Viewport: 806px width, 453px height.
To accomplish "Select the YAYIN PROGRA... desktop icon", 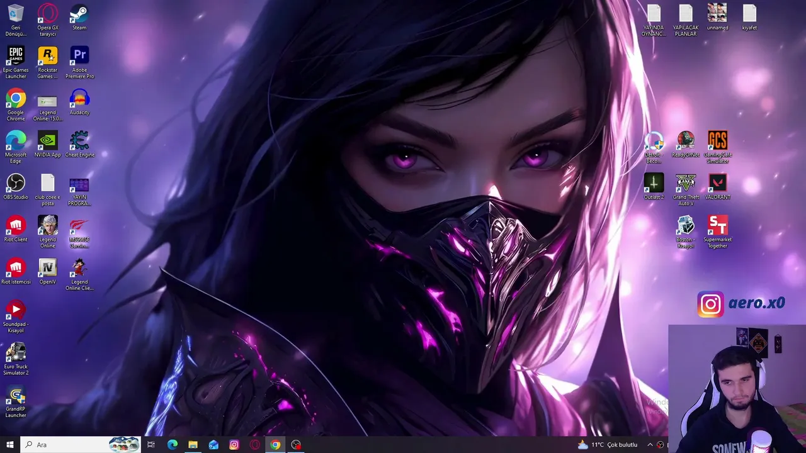I will (x=79, y=191).
